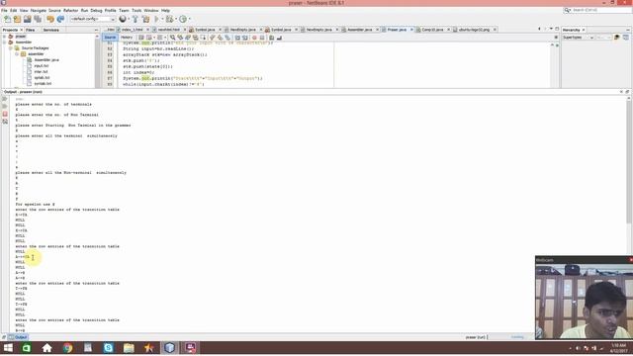The height and width of the screenshot is (356, 633).
Task: Click the Stop Macro Recording icon
Action: (262, 38)
